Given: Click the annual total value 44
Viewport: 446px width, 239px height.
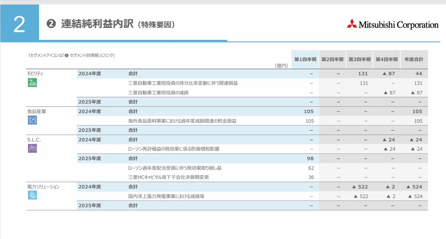Looking at the screenshot, I should point(418,73).
